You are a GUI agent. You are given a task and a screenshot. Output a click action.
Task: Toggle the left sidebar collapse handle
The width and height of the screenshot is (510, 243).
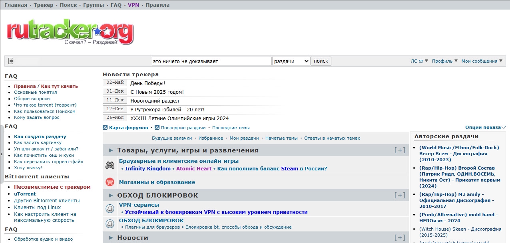point(2,154)
